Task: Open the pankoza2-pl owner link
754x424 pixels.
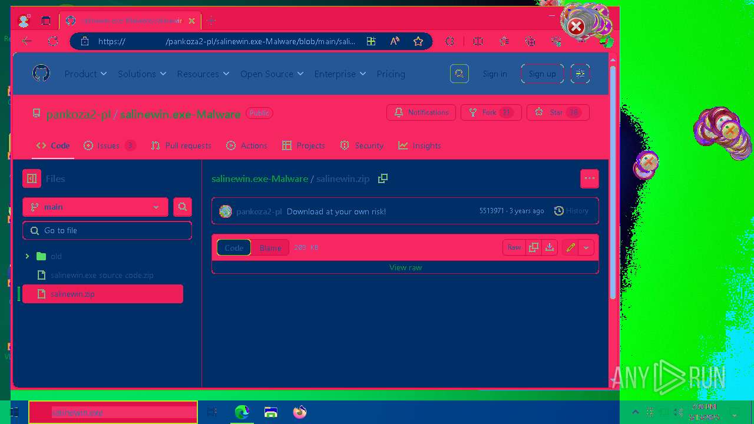Action: [78, 114]
